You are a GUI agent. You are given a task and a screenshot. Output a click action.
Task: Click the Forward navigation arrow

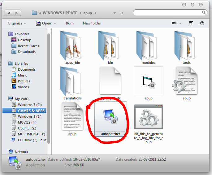pyautogui.click(x=17, y=13)
